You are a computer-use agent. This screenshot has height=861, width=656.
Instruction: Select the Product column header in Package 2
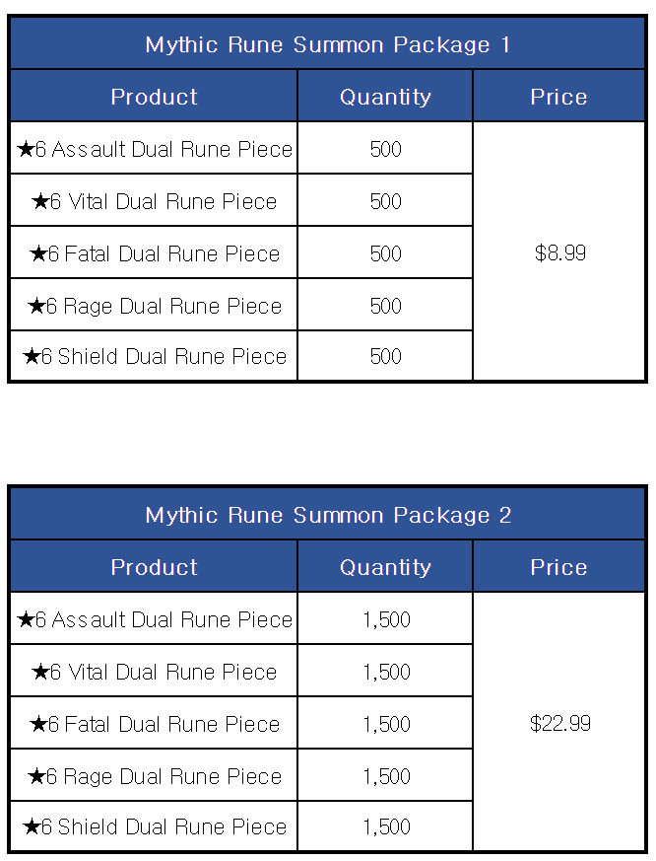pos(154,567)
